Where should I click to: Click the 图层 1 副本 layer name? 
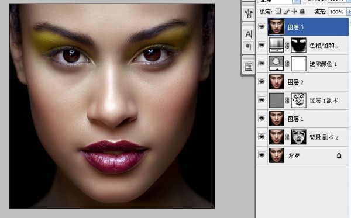(x=324, y=101)
